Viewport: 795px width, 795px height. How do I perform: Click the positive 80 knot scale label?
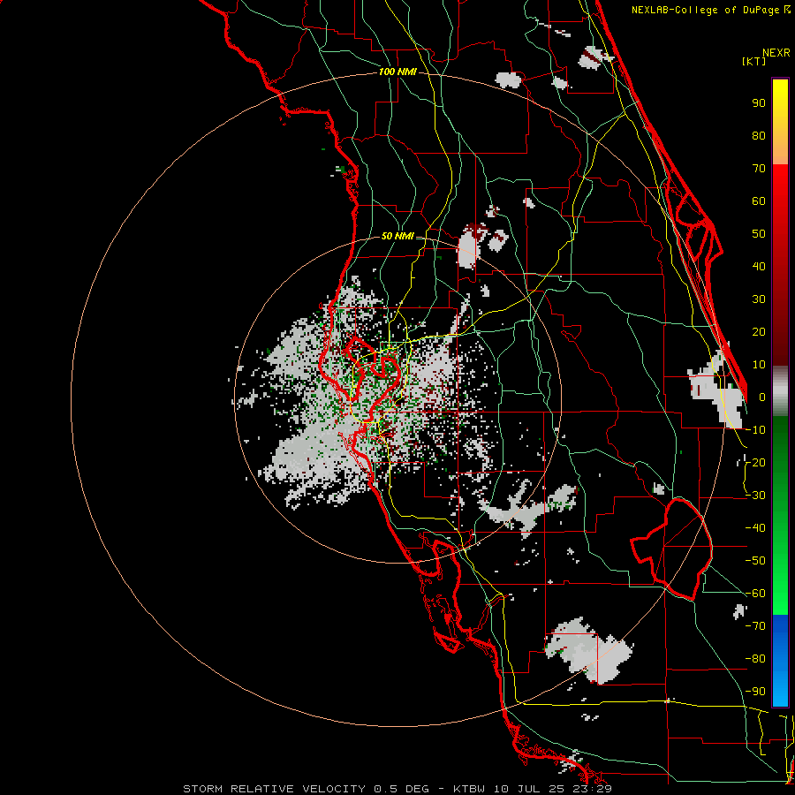click(759, 135)
